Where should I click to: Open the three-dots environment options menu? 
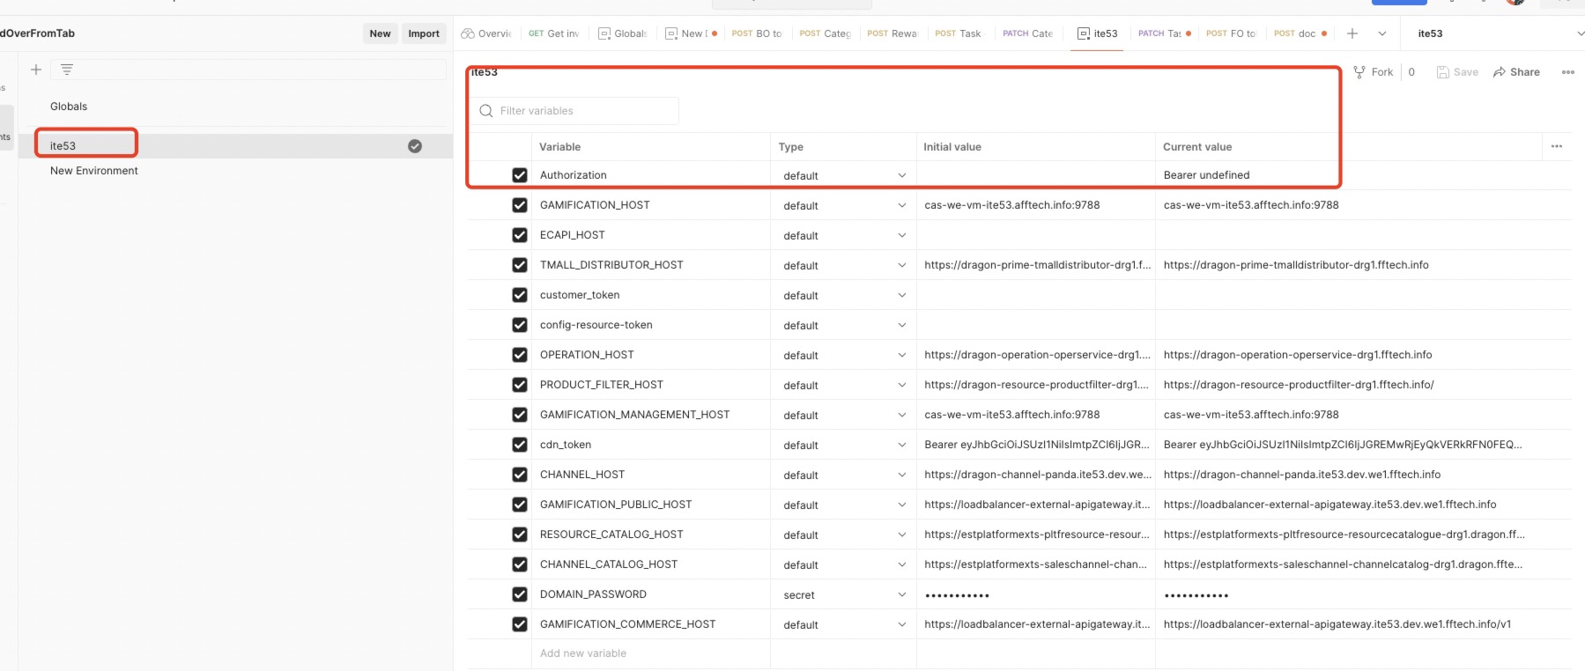tap(1567, 72)
